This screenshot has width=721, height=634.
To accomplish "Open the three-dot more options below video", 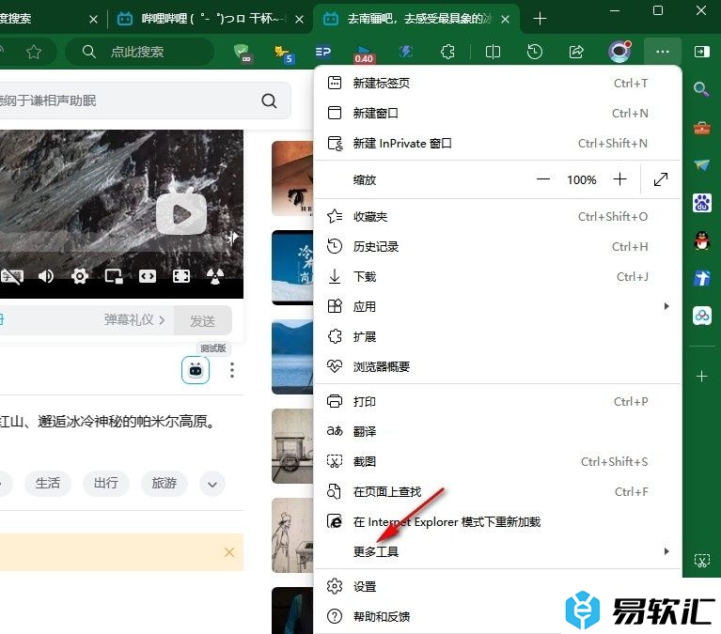I will coord(232,370).
